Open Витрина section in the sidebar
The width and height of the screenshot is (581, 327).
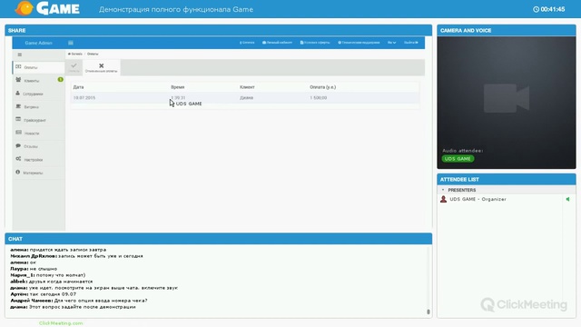[38, 107]
